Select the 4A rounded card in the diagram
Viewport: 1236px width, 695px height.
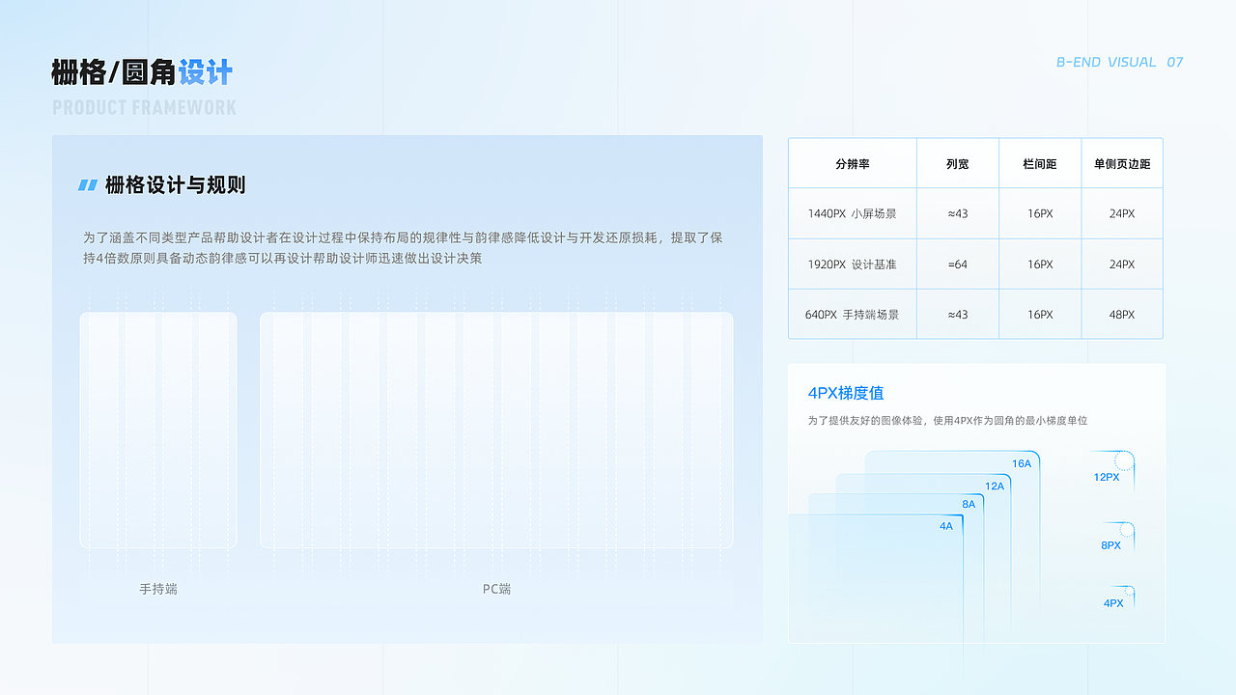point(945,525)
